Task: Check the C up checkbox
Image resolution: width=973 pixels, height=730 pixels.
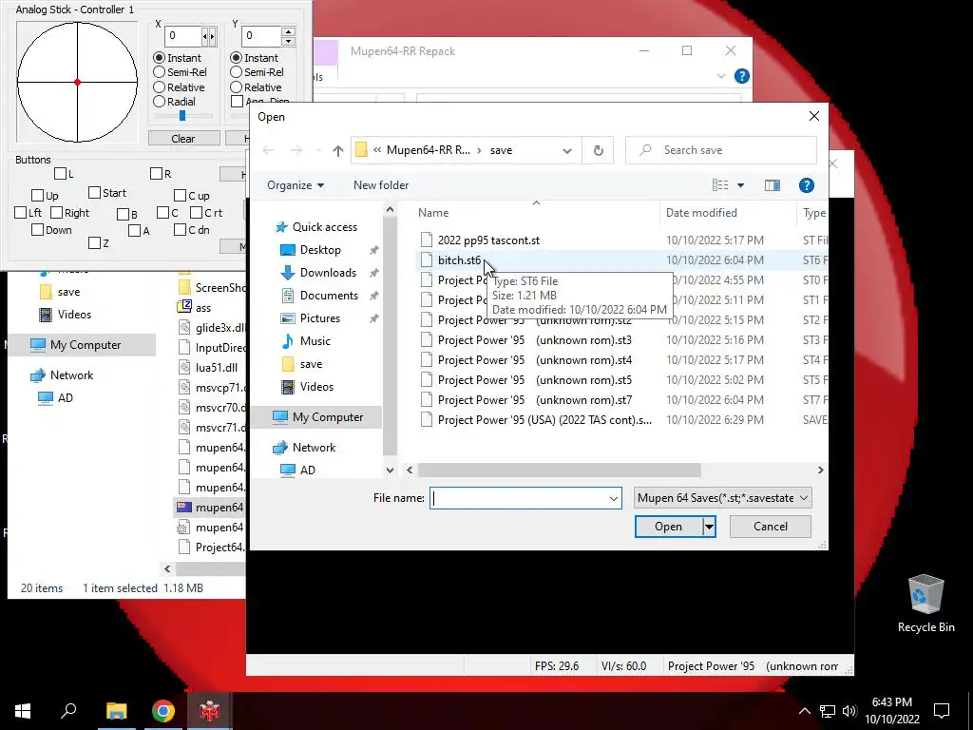Action: (x=180, y=196)
